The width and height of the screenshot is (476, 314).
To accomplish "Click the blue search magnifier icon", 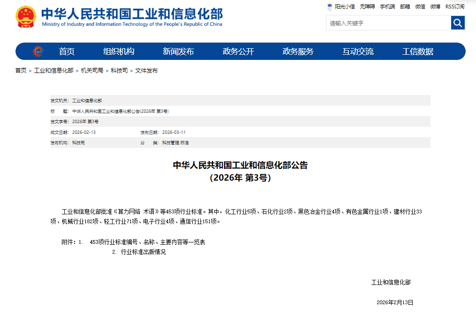I will coord(457,22).
